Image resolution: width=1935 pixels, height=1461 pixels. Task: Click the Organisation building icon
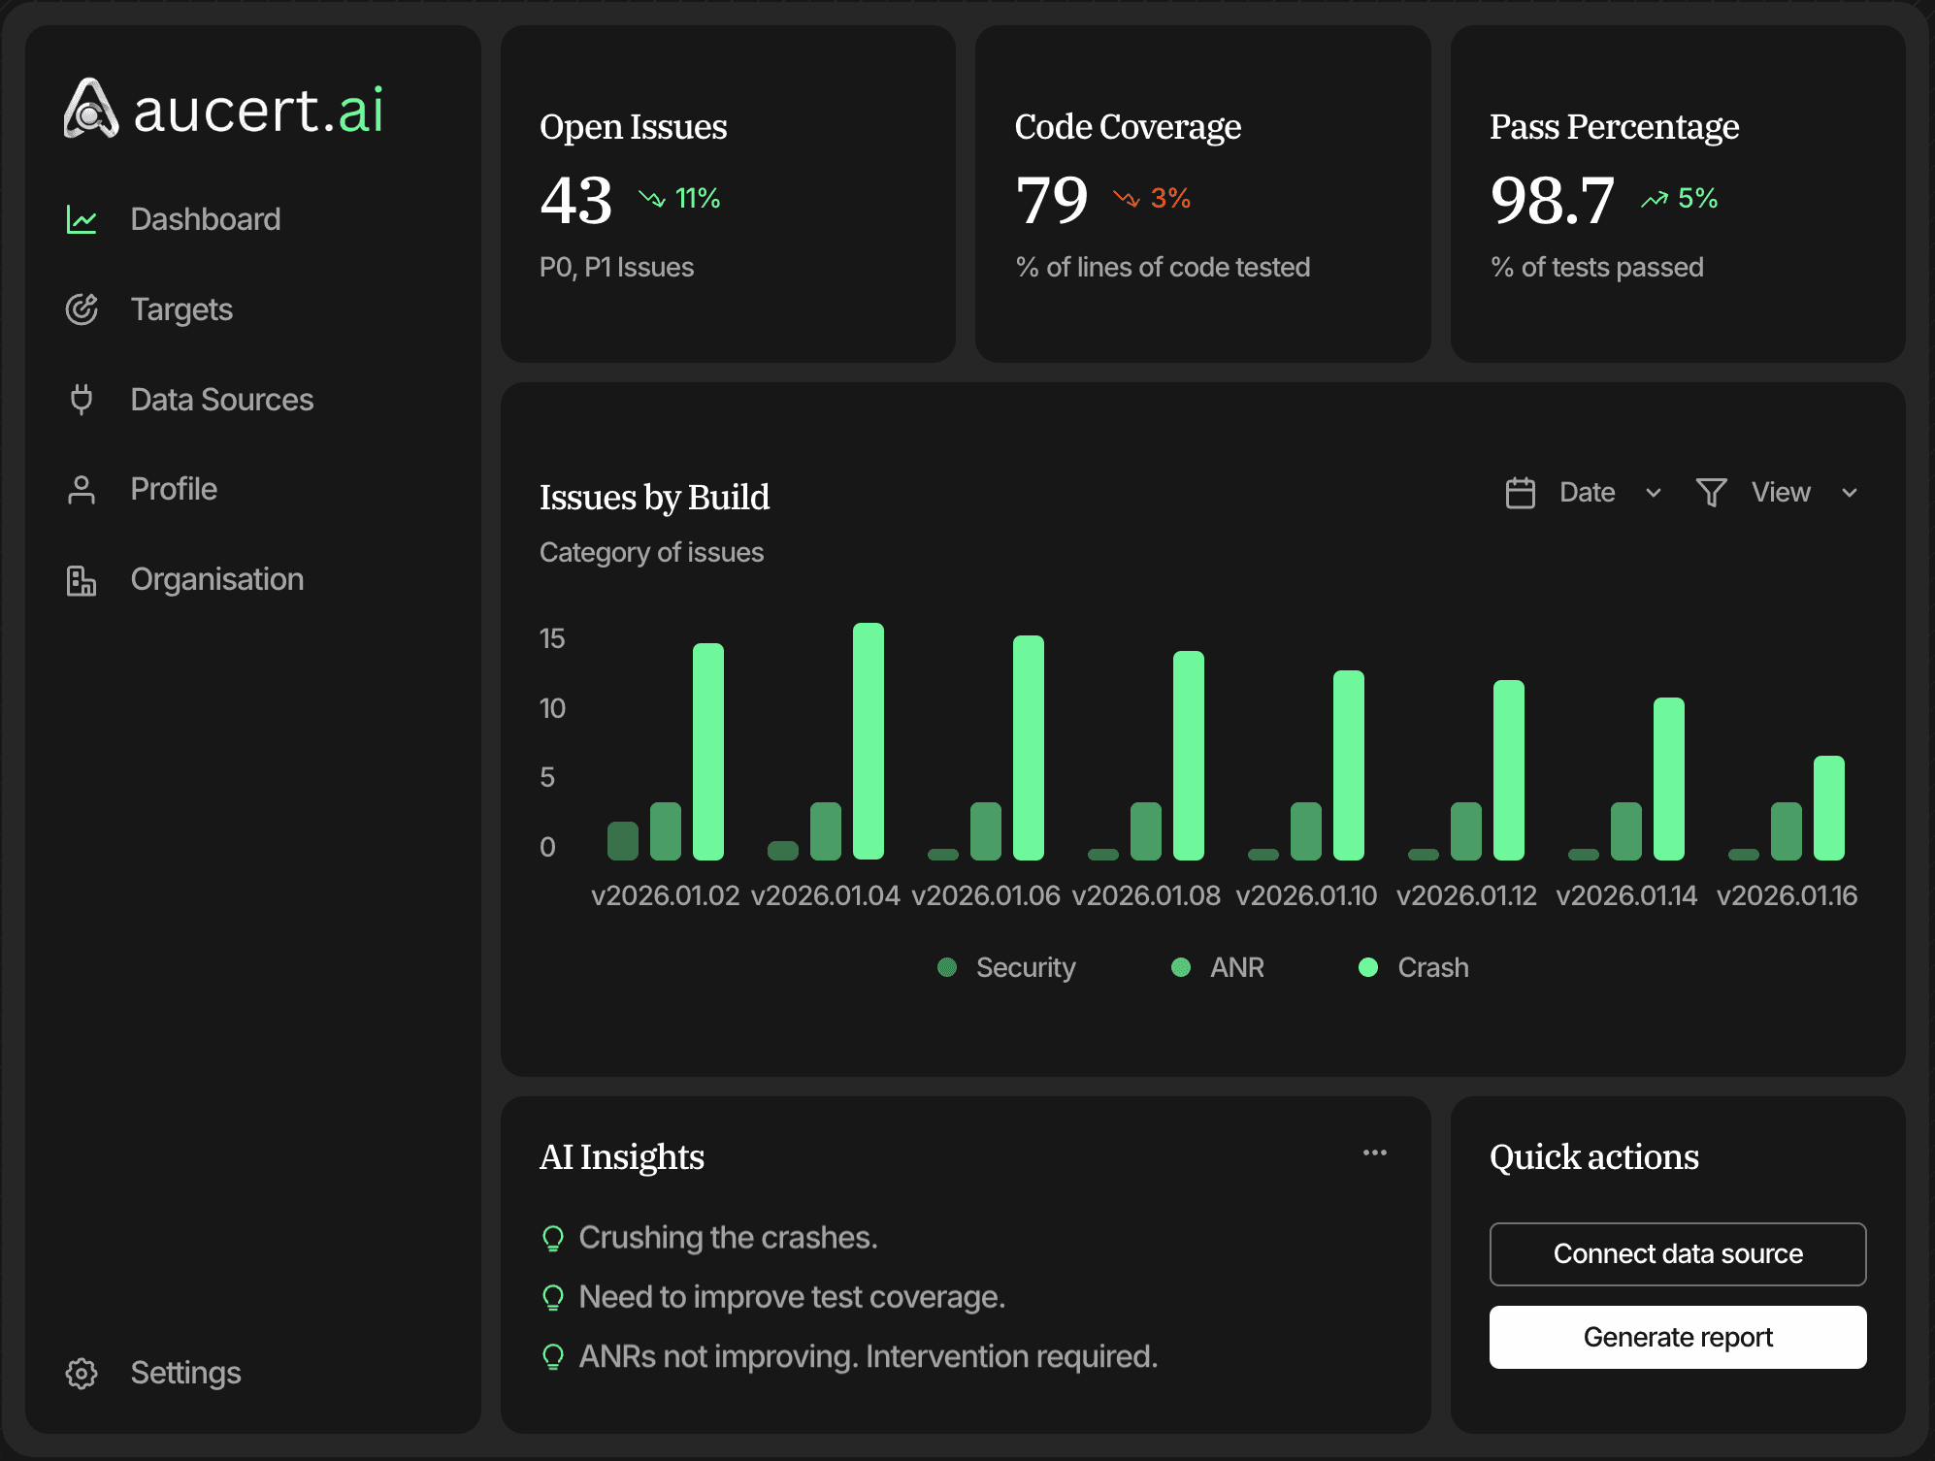click(x=82, y=580)
